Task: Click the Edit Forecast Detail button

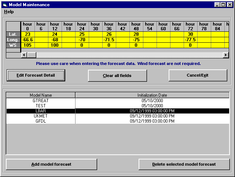Action: 36,76
